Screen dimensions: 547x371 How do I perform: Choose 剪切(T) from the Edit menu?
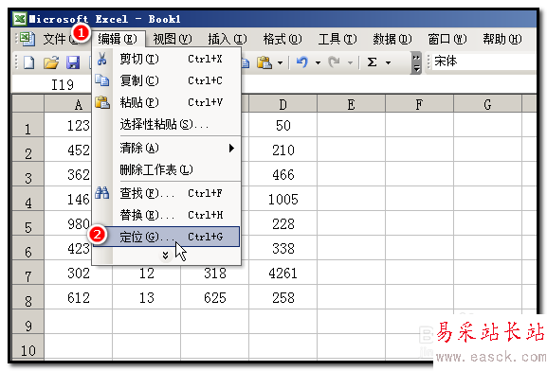tap(167, 59)
